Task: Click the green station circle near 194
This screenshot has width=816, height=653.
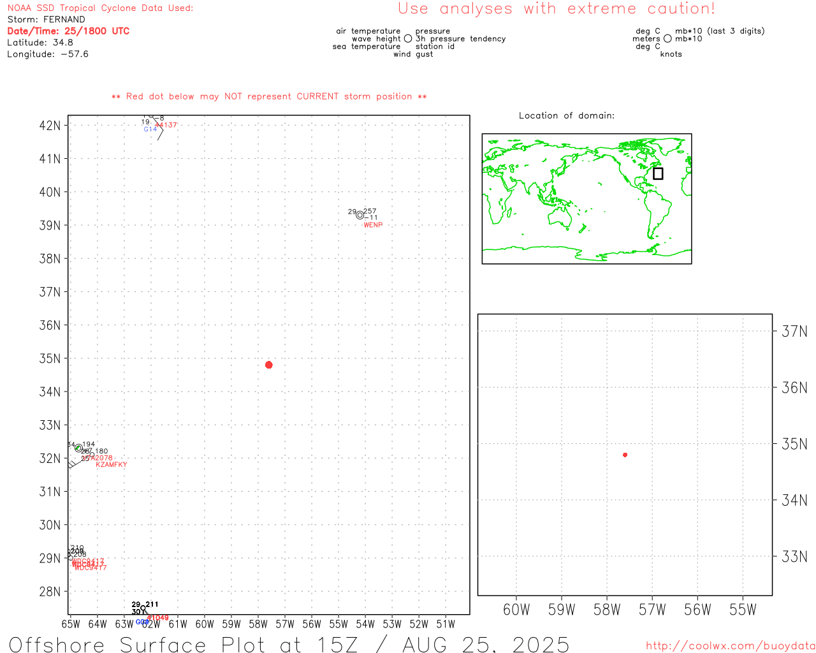Action: [78, 448]
